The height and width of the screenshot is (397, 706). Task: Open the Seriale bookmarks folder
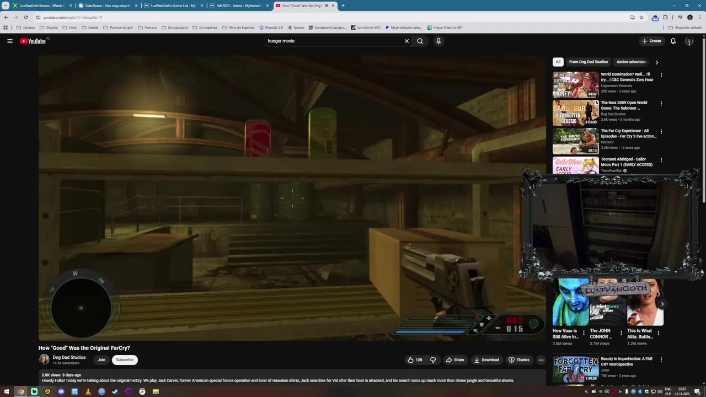[x=90, y=28]
